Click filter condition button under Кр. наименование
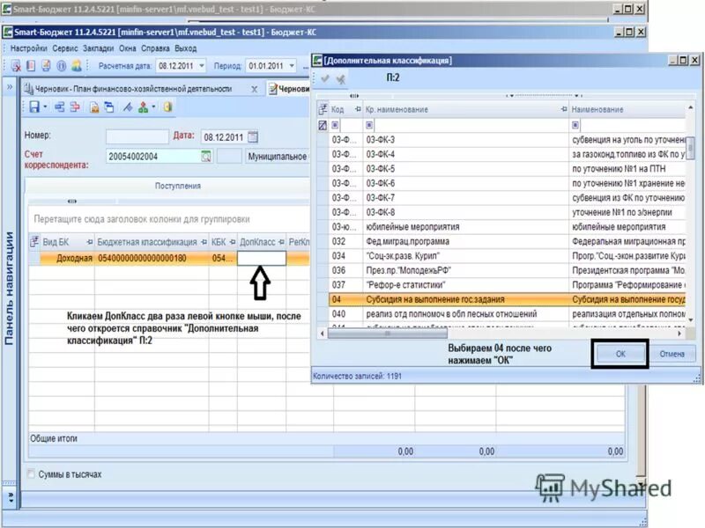Screen dimensions: 705x528 coord(369,125)
